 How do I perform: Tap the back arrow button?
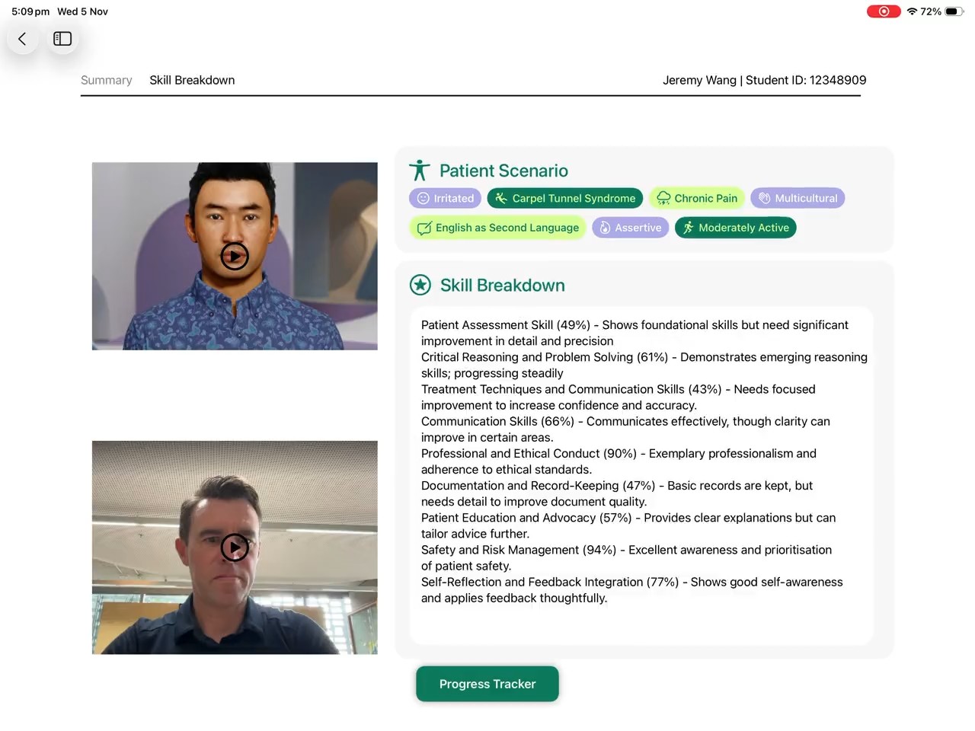pos(23,39)
